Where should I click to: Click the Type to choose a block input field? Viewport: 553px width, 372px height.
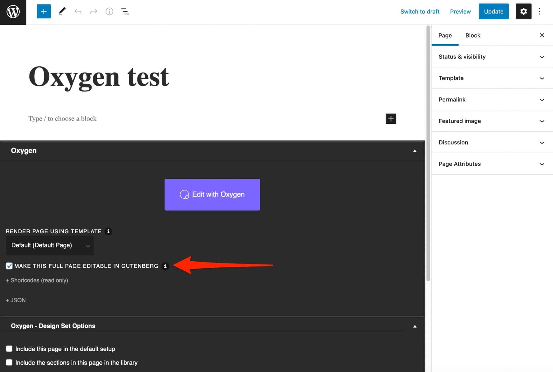[62, 118]
